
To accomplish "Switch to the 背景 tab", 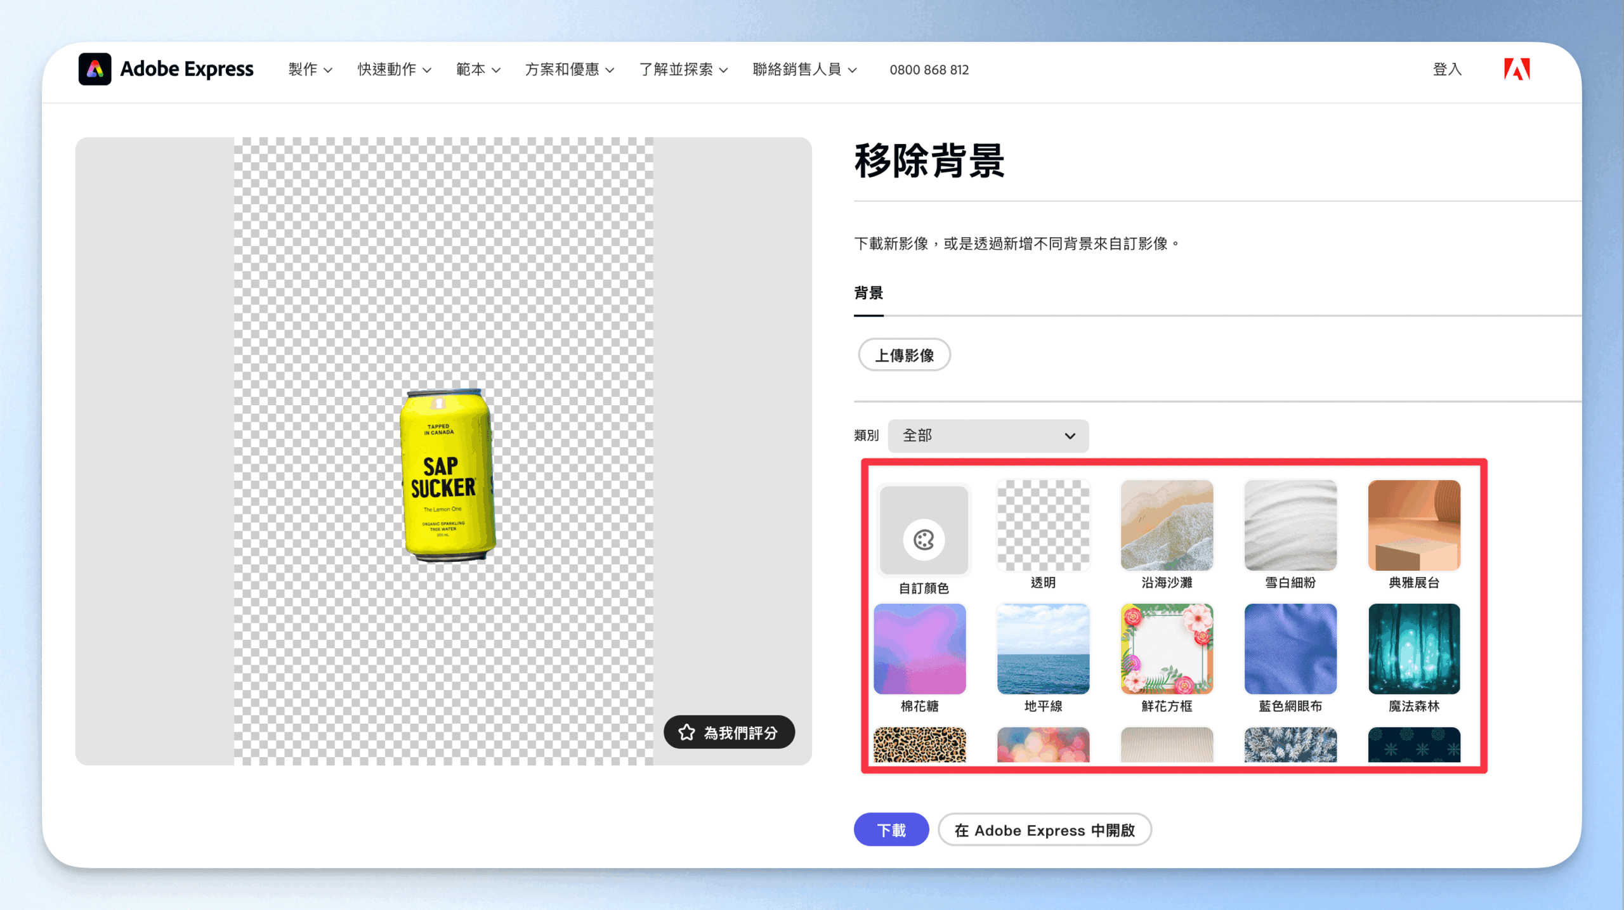I will 868,293.
